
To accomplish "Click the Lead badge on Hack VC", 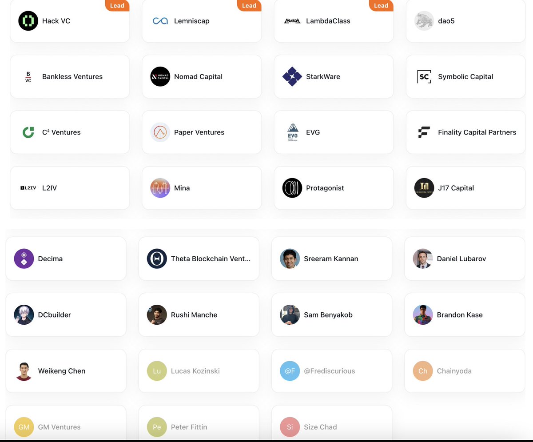I will pos(117,5).
